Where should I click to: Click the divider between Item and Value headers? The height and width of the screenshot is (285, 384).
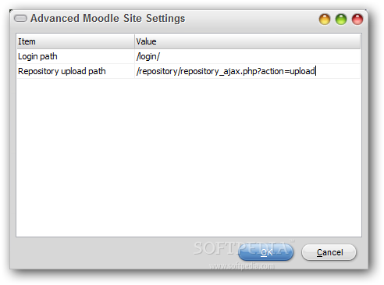134,41
